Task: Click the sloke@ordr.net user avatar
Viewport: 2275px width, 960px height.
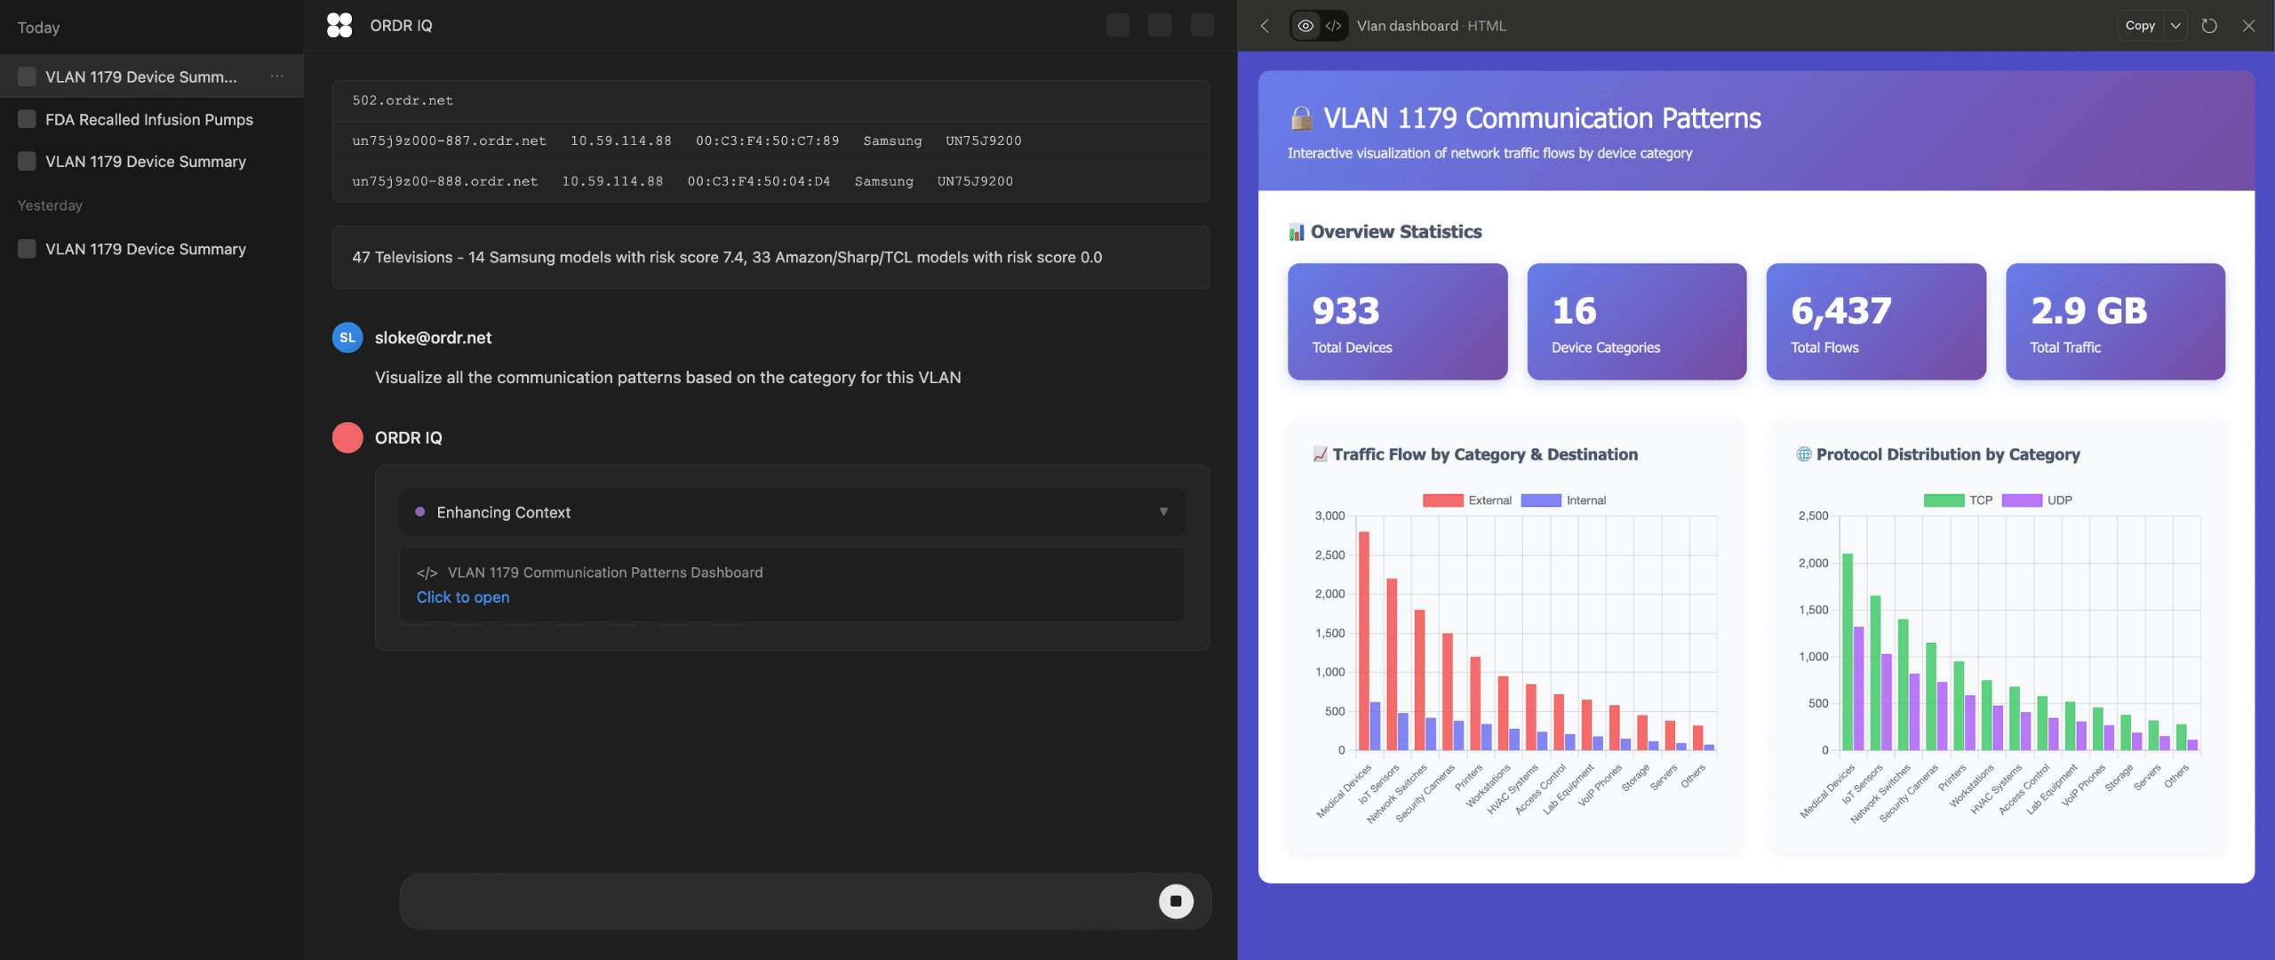Action: tap(347, 338)
